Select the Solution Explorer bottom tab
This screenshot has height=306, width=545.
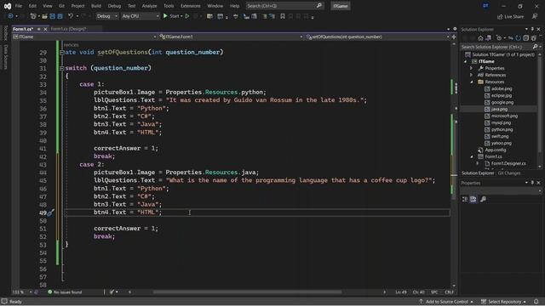coord(478,173)
